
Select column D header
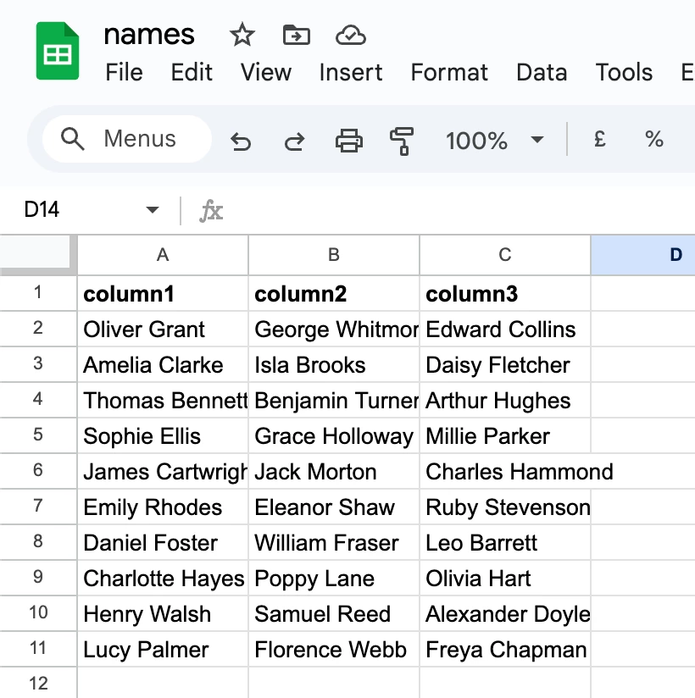pos(642,255)
